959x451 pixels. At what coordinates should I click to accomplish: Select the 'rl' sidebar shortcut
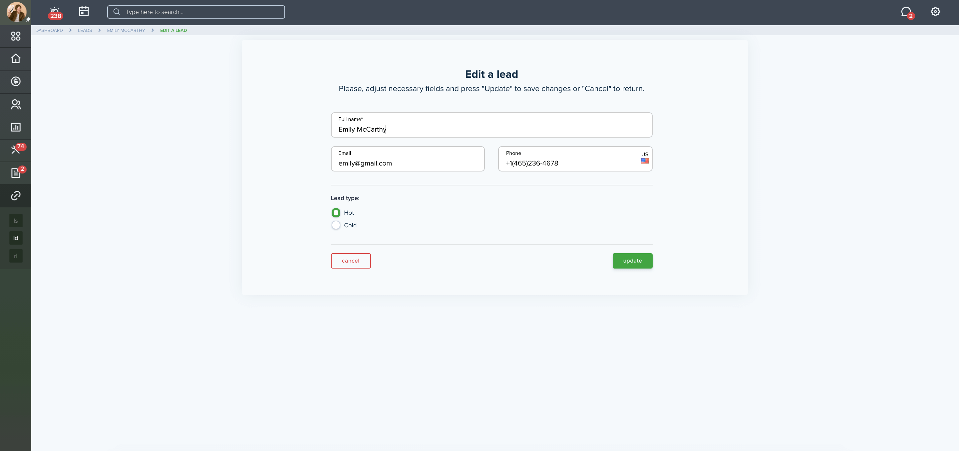tap(16, 256)
